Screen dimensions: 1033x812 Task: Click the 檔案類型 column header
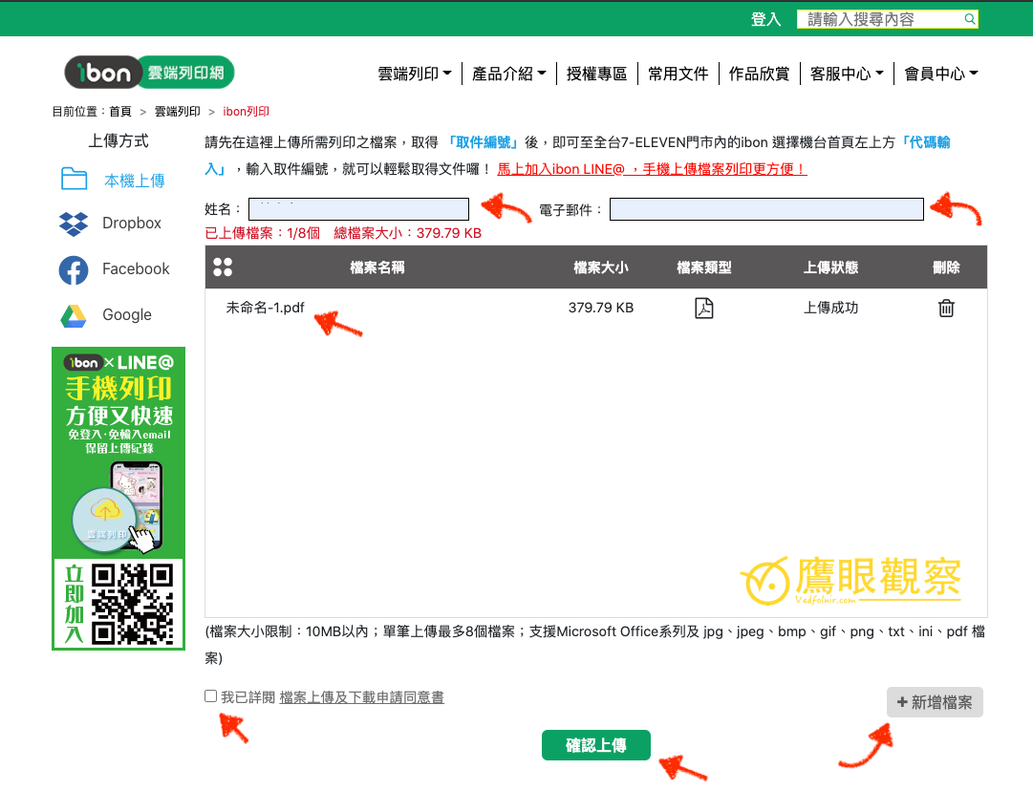[x=704, y=267]
